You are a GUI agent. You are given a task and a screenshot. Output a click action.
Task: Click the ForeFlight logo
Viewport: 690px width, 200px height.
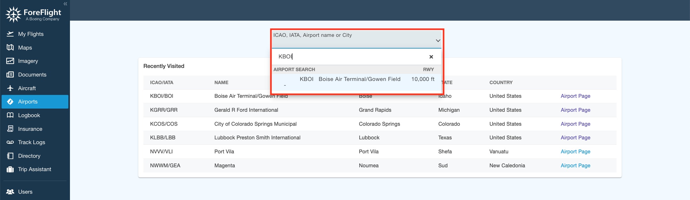tap(33, 15)
